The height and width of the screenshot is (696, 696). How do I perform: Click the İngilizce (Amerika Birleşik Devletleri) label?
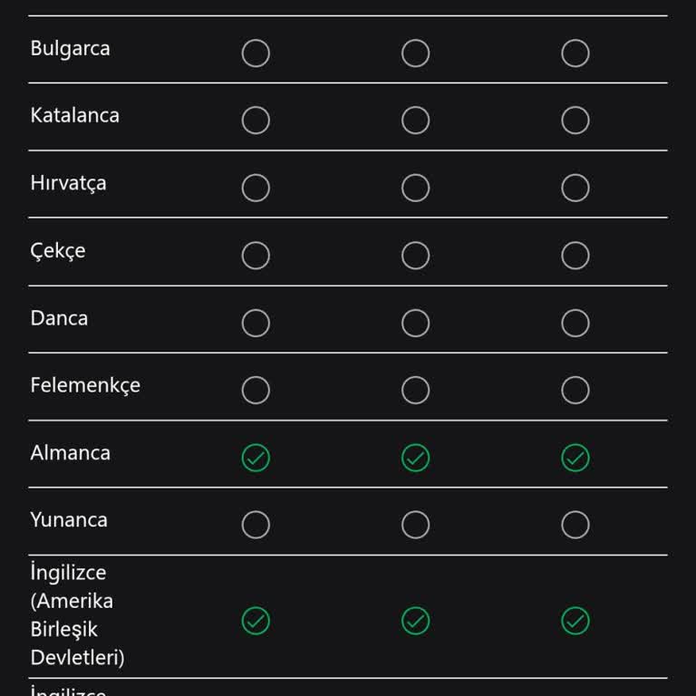78,615
